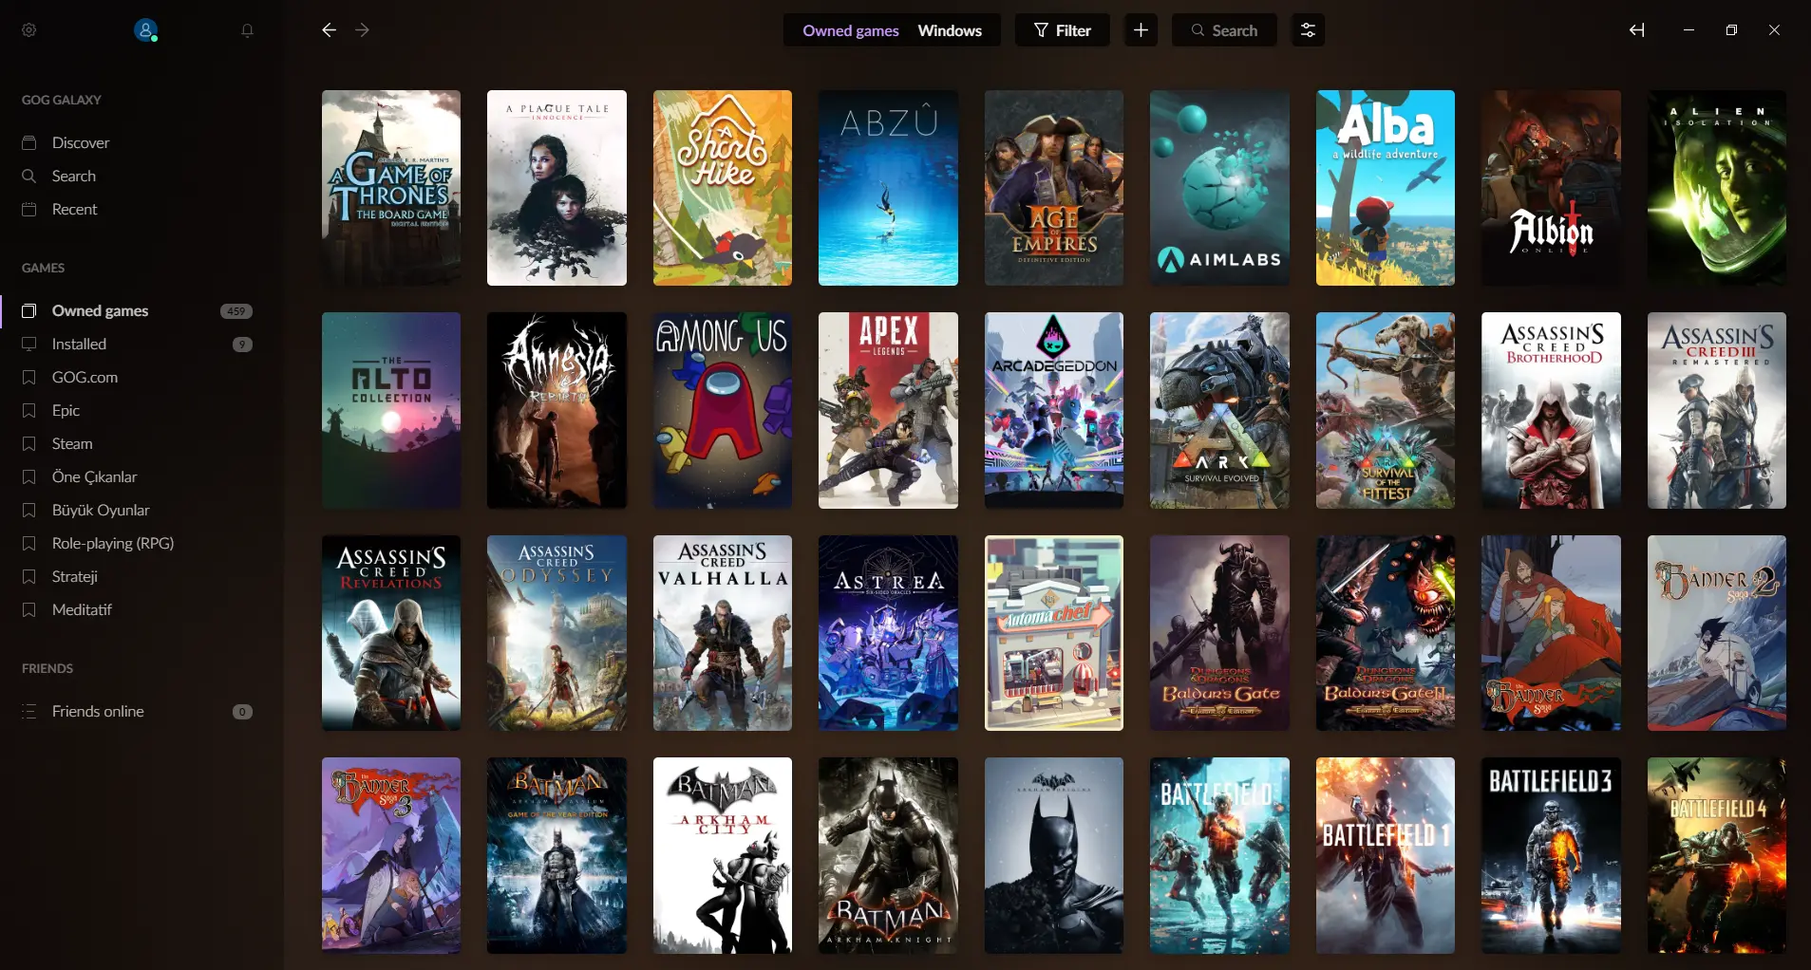Open Assassin's Creed Odyssey cover
This screenshot has height=970, width=1811.
557,633
